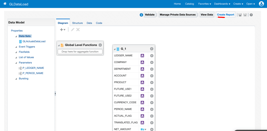267x131 pixels.
Task: Open the user profile avatar icon
Action: [x=261, y=4]
